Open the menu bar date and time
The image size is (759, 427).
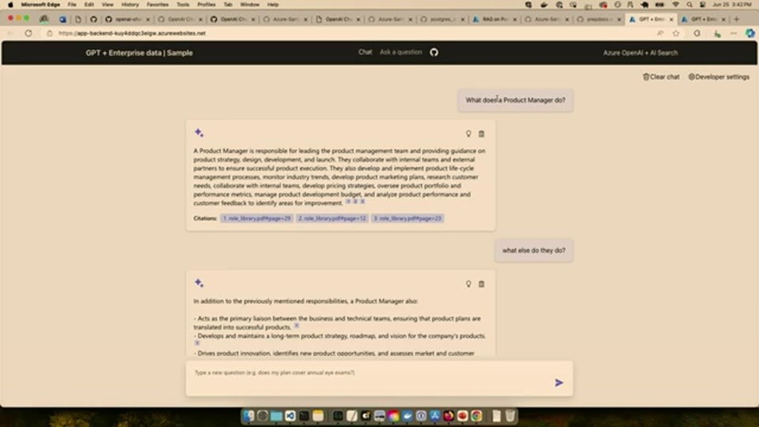pos(732,4)
